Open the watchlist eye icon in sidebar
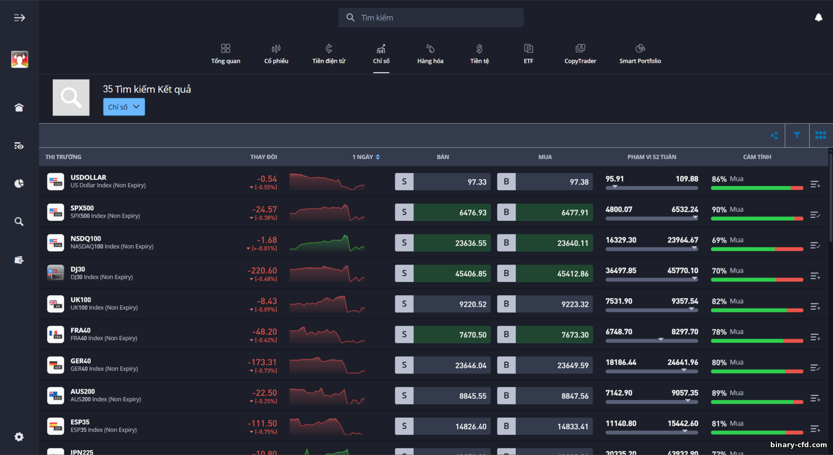The image size is (833, 455). [x=19, y=145]
